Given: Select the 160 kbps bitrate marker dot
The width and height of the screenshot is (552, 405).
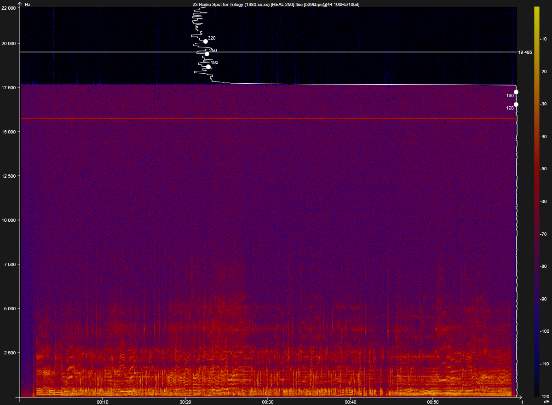Looking at the screenshot, I should [x=516, y=92].
